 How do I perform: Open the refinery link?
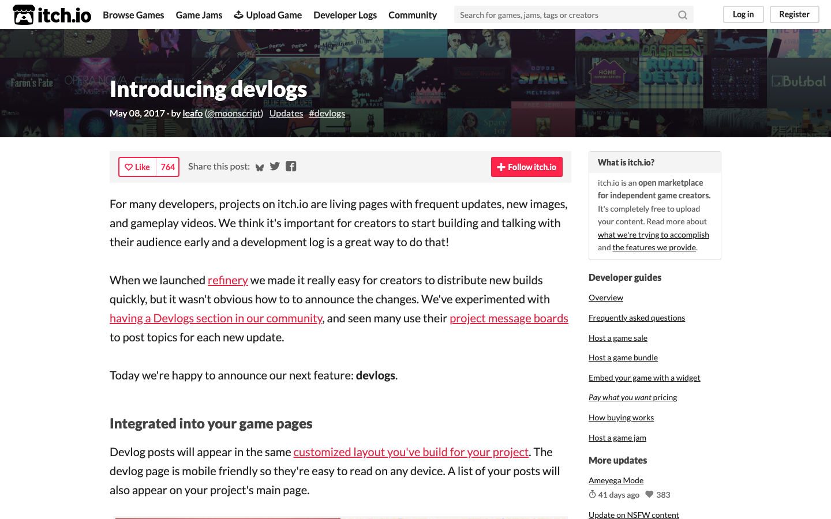click(x=228, y=280)
